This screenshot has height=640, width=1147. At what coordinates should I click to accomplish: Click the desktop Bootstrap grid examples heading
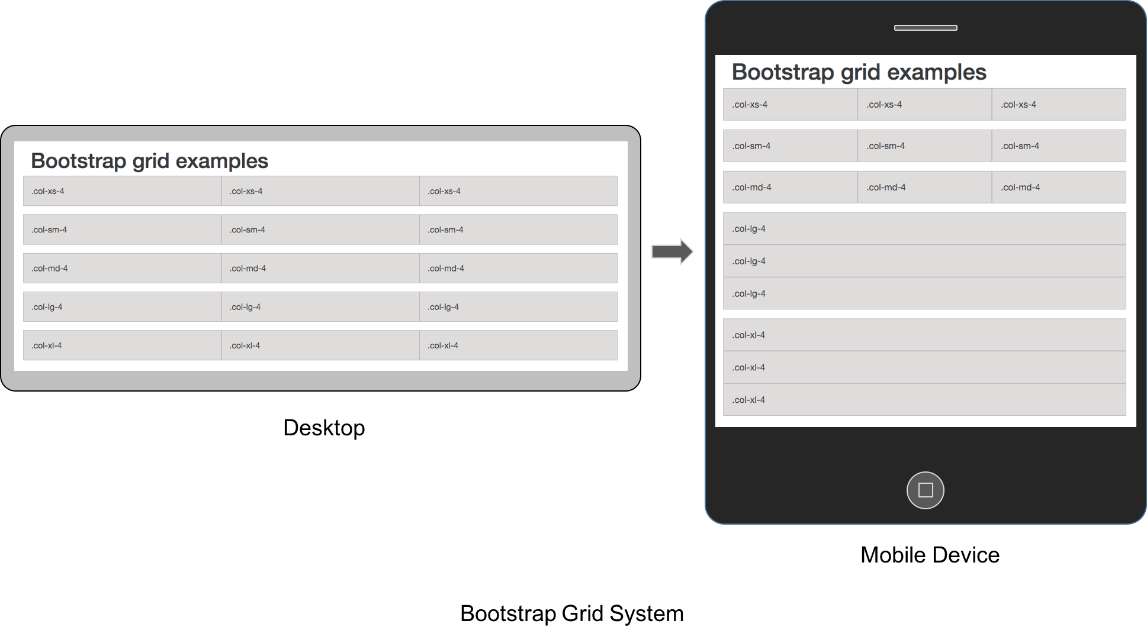click(149, 161)
